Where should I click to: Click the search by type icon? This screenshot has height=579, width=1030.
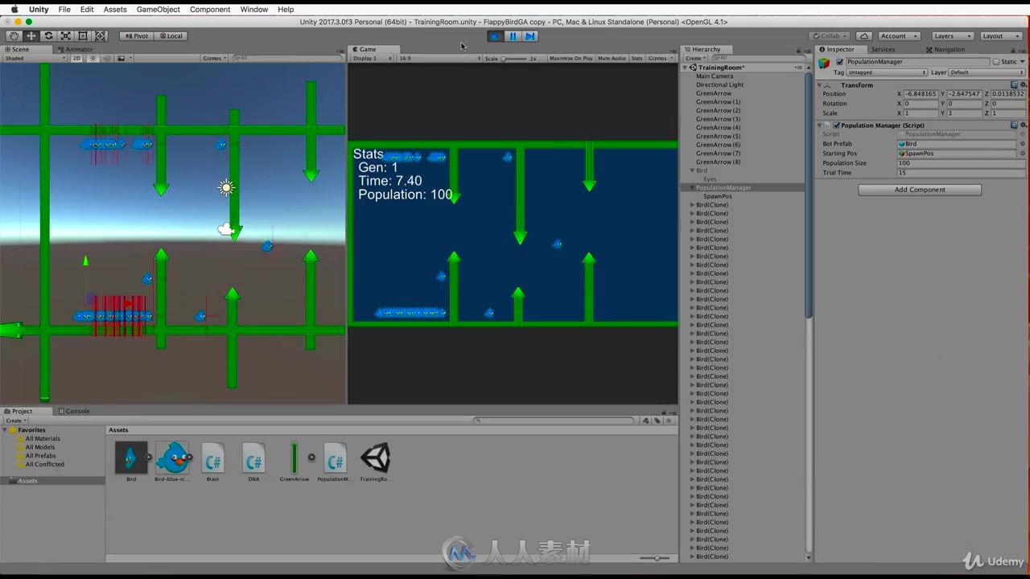(645, 421)
